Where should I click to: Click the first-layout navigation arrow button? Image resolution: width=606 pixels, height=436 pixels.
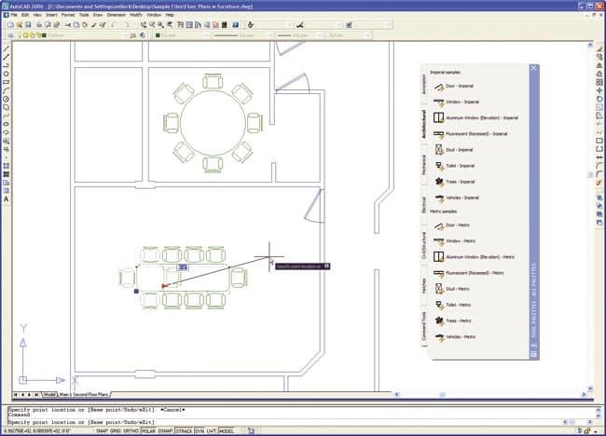[16, 395]
